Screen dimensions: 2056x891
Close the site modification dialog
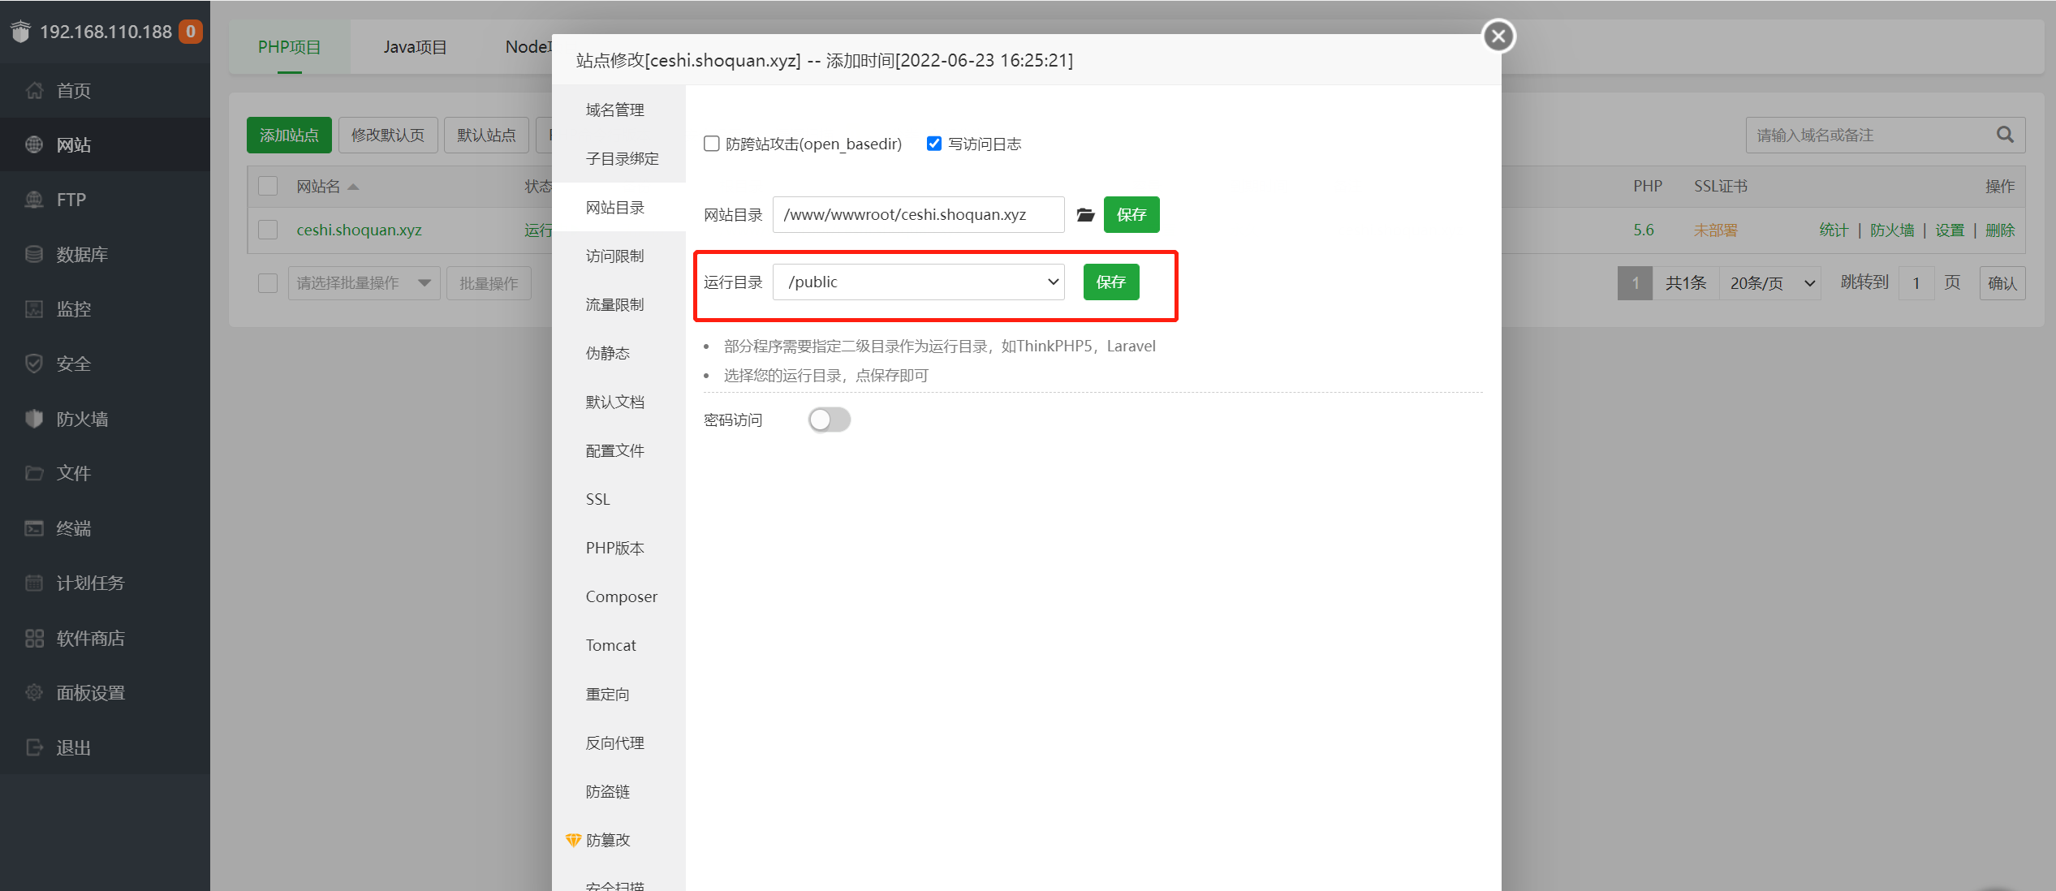pos(1498,36)
